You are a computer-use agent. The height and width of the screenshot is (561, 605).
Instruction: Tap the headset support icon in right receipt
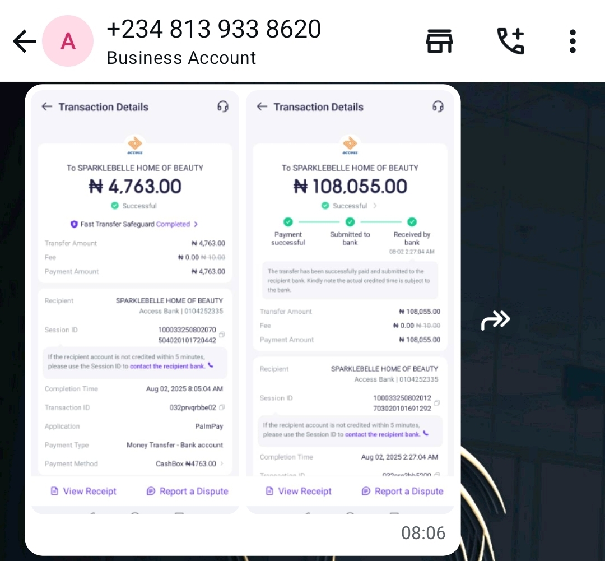(x=438, y=106)
